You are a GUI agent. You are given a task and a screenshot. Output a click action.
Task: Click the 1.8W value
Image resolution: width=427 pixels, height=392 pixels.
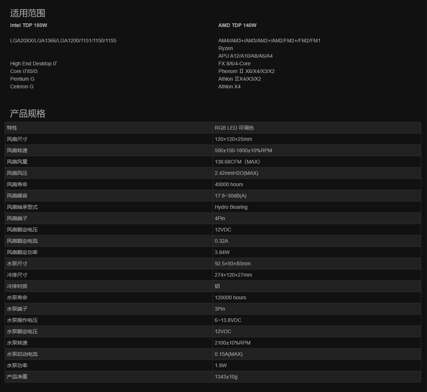tap(221, 365)
